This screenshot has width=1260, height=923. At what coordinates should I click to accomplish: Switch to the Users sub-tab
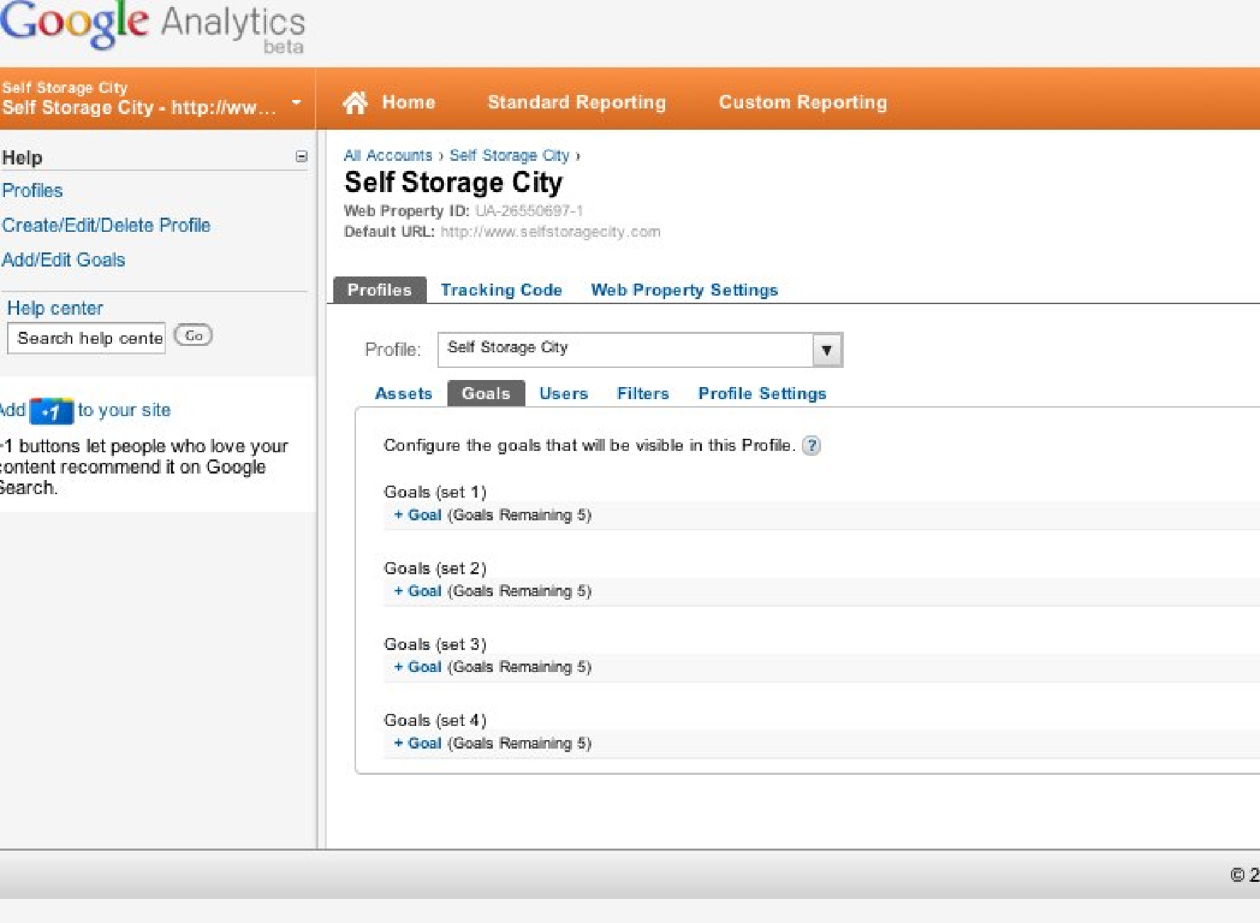pyautogui.click(x=564, y=393)
